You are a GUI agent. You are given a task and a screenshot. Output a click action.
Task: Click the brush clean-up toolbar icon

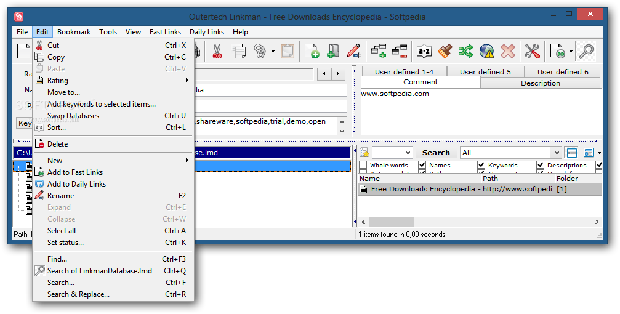(445, 52)
